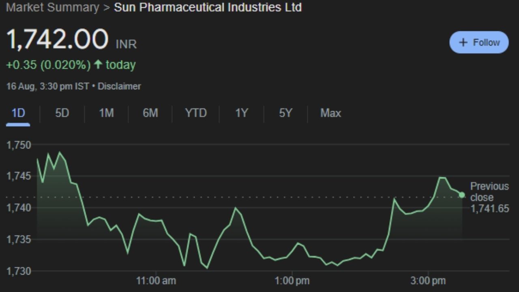519x292 pixels.
Task: Switch to the 5D chart tab
Action: coord(62,113)
